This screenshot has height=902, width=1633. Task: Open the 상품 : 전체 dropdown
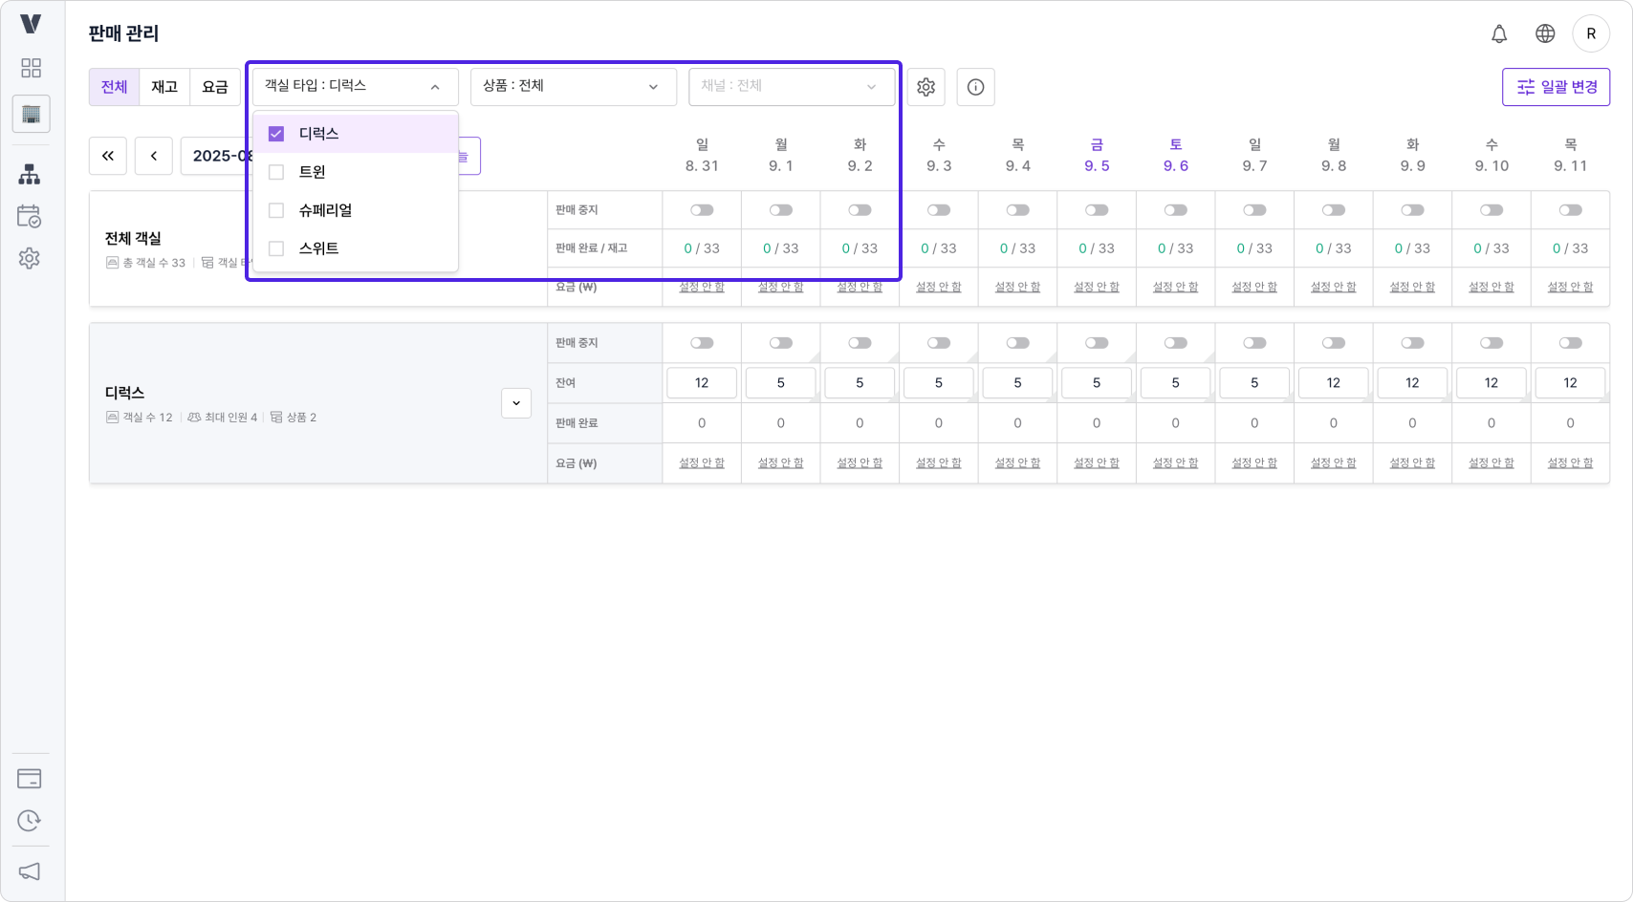574,87
